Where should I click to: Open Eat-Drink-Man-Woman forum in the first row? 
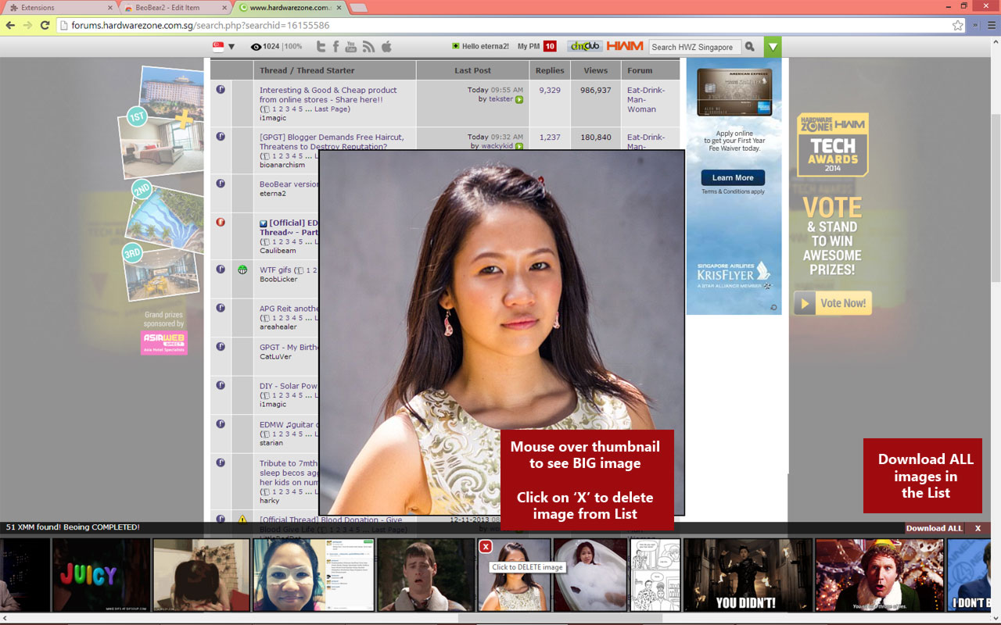[x=646, y=99]
